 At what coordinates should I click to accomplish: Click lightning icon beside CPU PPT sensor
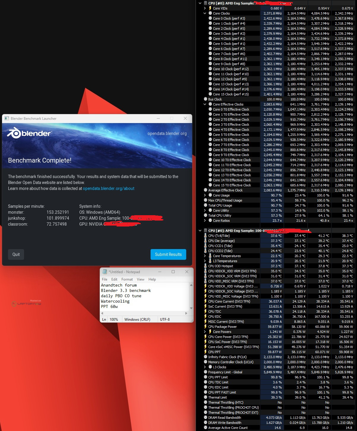point(205,352)
